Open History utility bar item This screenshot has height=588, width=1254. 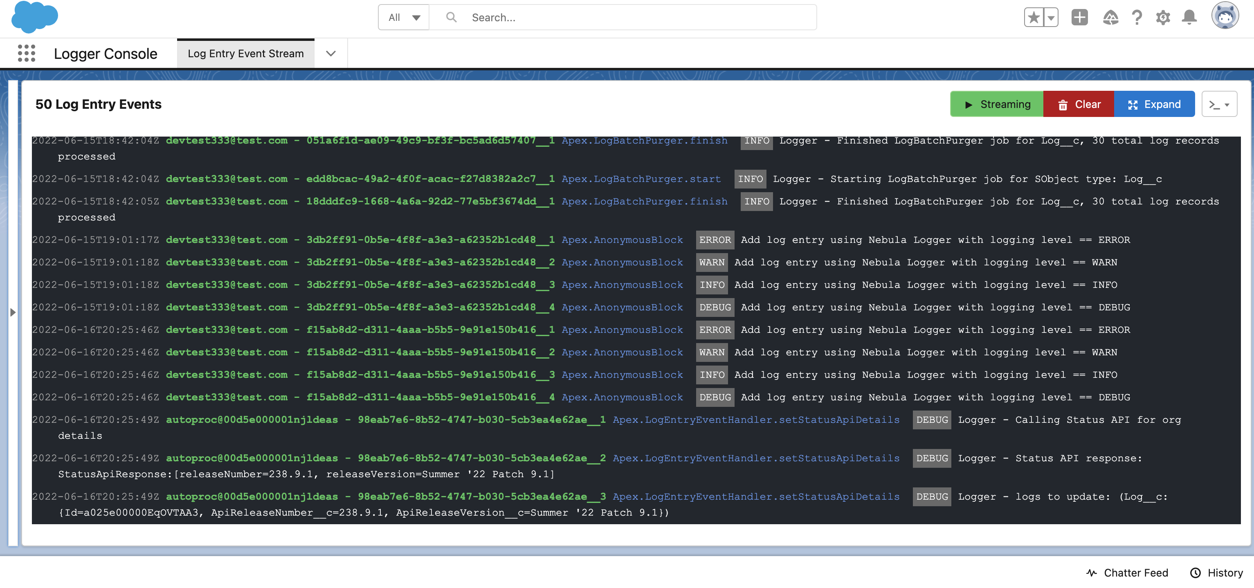click(1216, 573)
